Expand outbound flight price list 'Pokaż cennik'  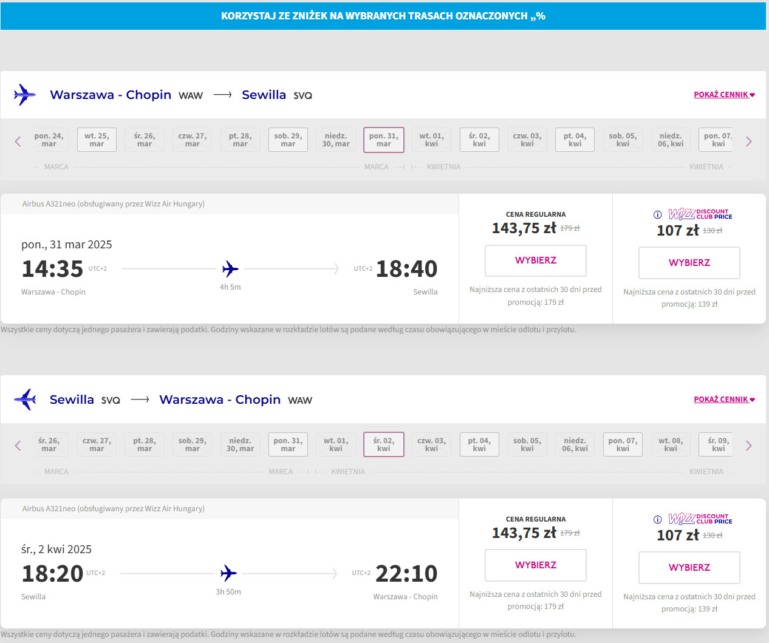724,95
